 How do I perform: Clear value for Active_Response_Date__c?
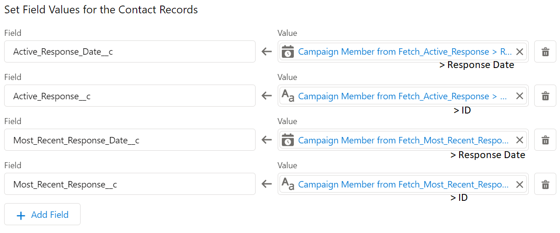pos(519,52)
